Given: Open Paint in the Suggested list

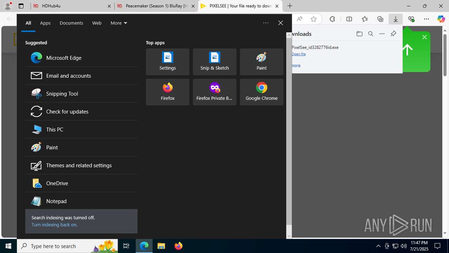Looking at the screenshot, I should pyautogui.click(x=81, y=147).
